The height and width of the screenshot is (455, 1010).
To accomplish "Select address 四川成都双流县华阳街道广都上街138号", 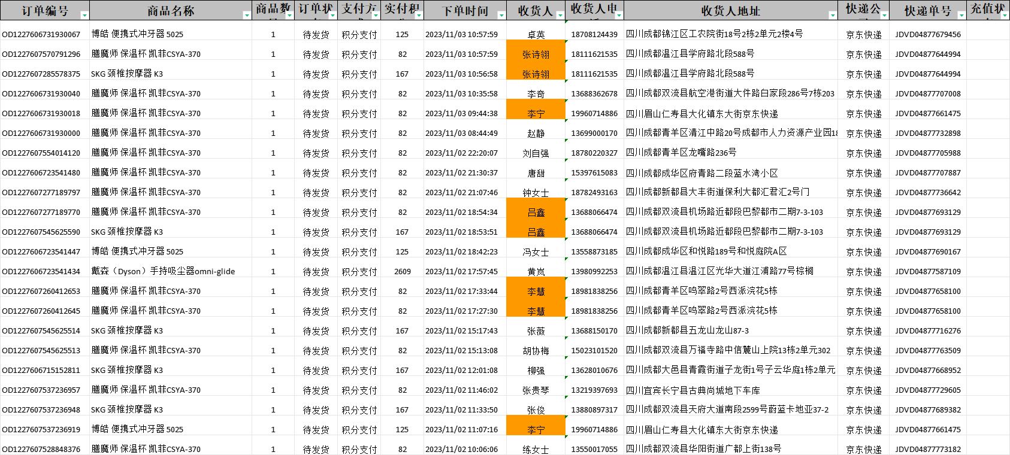I will tap(704, 449).
